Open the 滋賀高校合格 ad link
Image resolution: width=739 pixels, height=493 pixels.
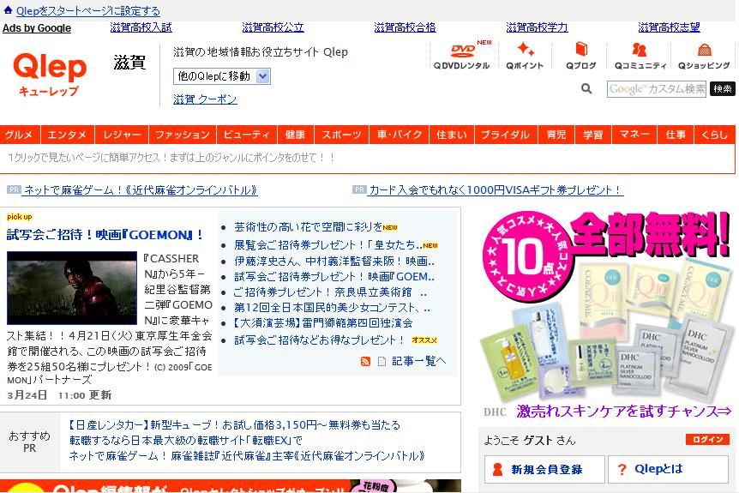[405, 27]
